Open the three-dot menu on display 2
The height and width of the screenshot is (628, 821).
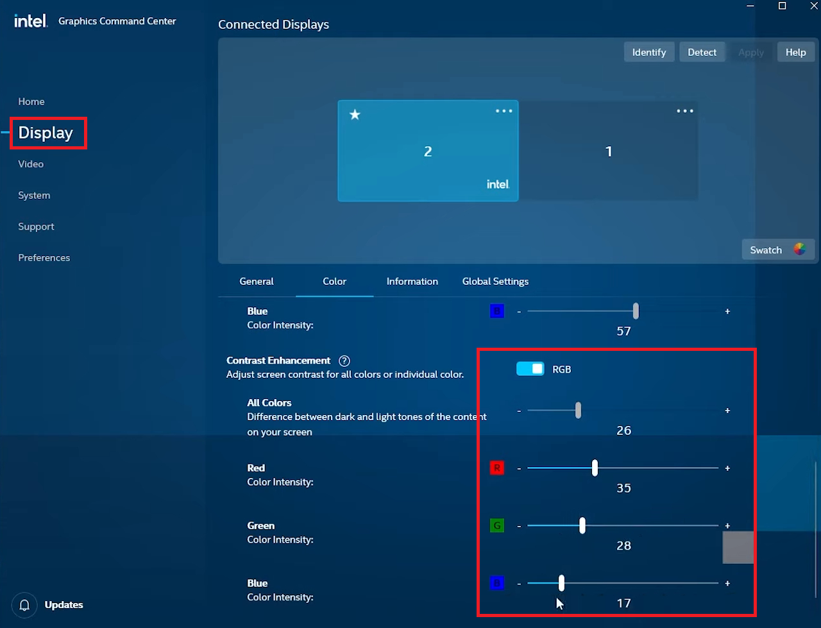[504, 111]
